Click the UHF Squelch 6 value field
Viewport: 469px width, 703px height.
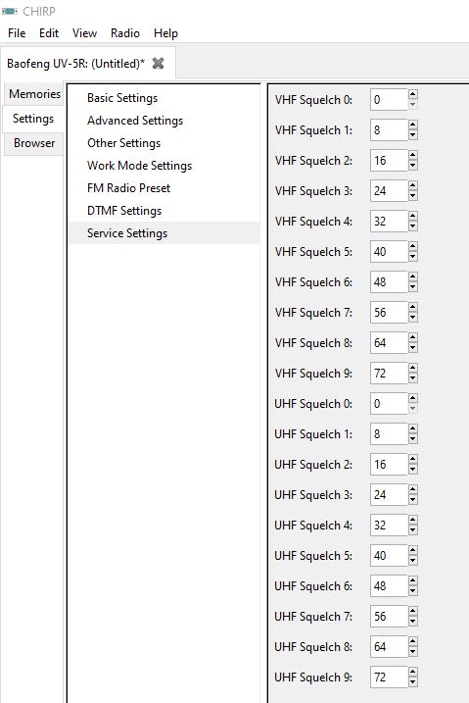389,586
